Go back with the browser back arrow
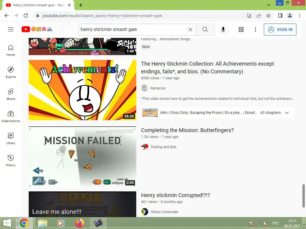 [7, 16]
